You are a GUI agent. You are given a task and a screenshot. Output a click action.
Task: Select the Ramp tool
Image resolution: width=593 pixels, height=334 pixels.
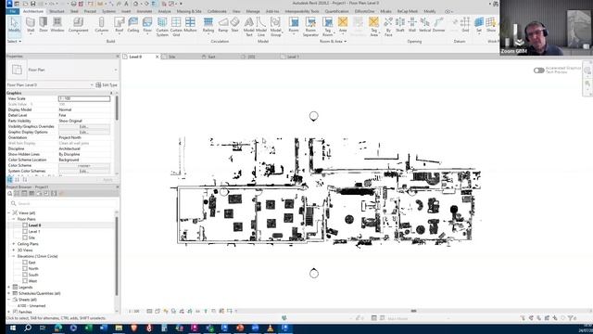point(223,25)
